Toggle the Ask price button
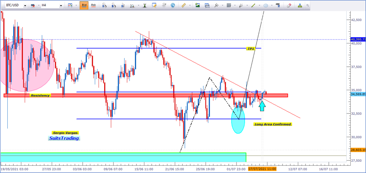The width and height of the screenshot is (366, 173). click(x=93, y=6)
